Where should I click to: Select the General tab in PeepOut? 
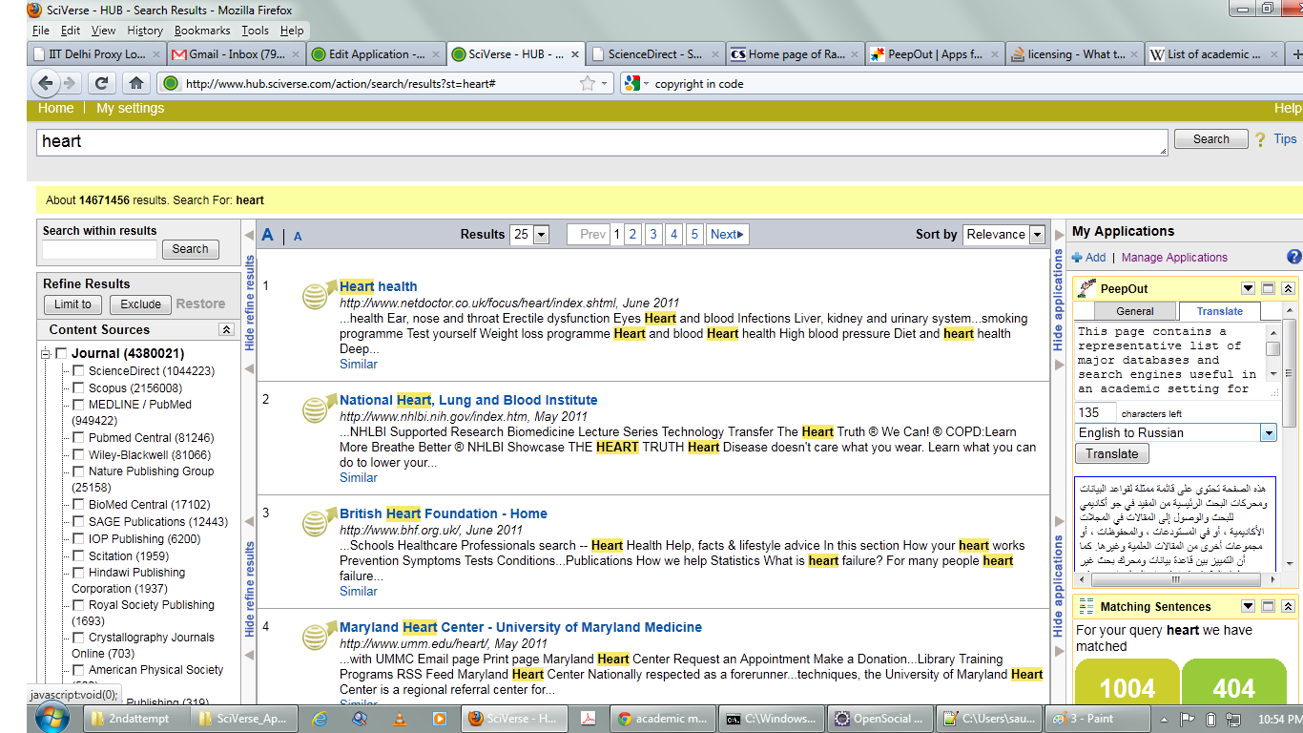[1135, 311]
